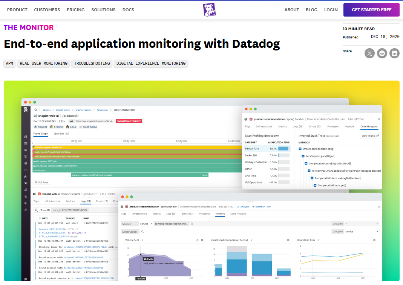This screenshot has width=403, height=285.
Task: Open the settings gear on Established Connections chart
Action: pyautogui.click(x=288, y=240)
